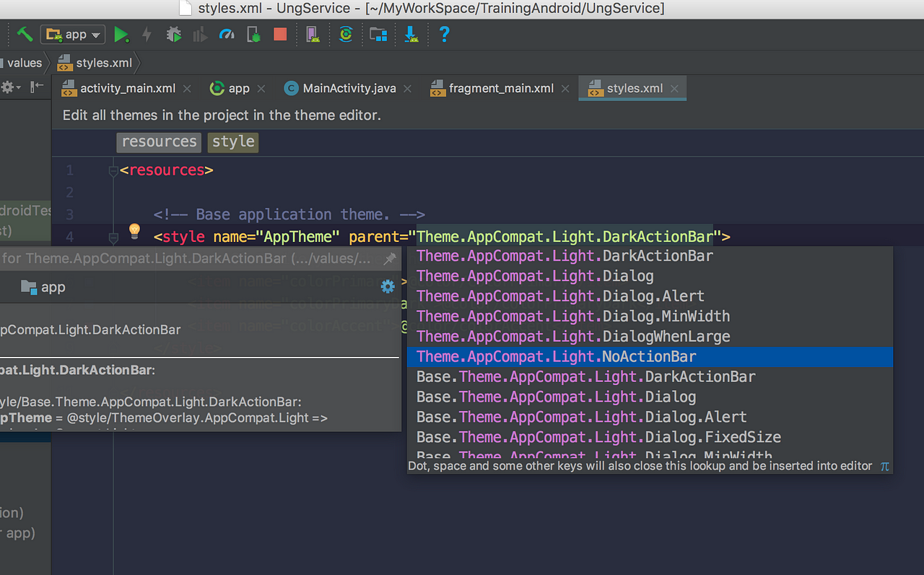
Task: Hide the project panel with collapse icon
Action: 37,87
